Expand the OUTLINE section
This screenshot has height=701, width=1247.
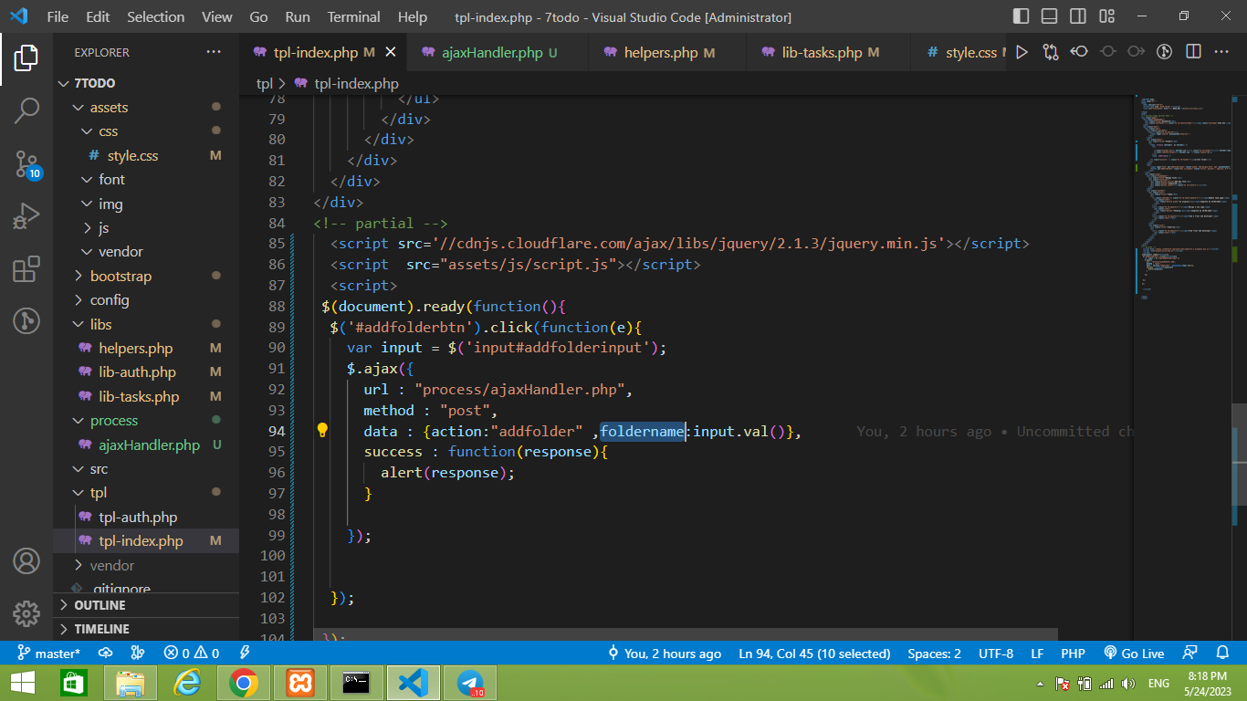(x=146, y=605)
